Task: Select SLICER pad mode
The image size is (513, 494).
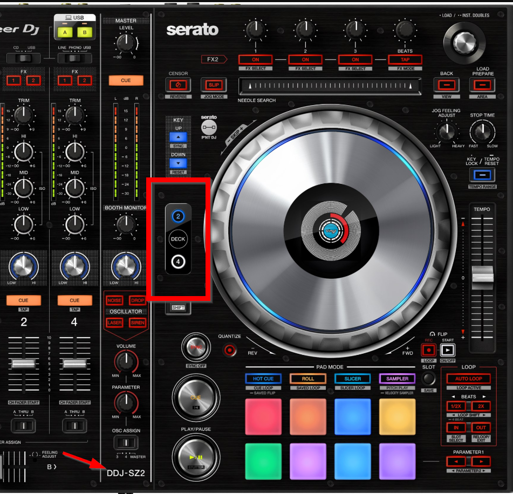Action: tap(353, 379)
